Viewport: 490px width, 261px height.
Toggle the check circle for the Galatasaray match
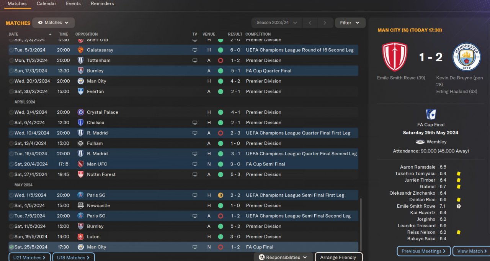point(11,50)
